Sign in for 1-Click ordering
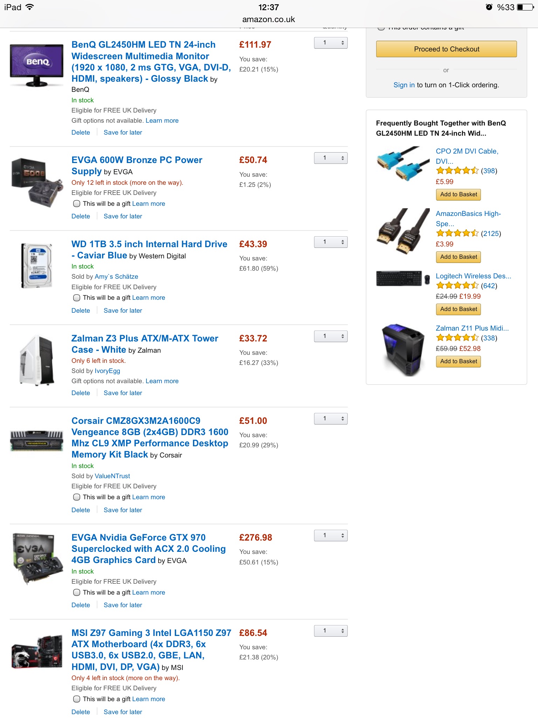 click(404, 85)
